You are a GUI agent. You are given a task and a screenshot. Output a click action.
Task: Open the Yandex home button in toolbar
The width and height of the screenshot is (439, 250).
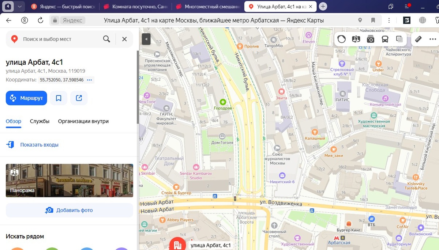tap(25, 20)
